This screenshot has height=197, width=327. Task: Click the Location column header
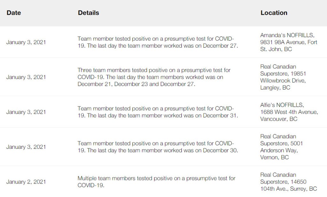pyautogui.click(x=274, y=13)
